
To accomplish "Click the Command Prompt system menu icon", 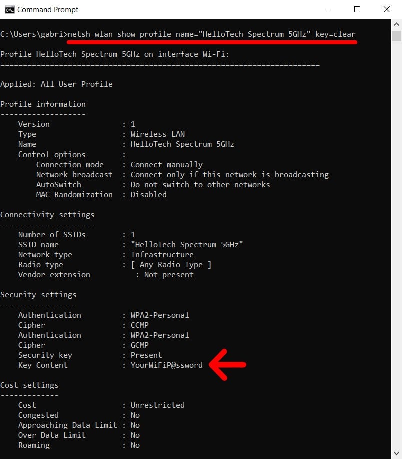I will (x=9, y=10).
